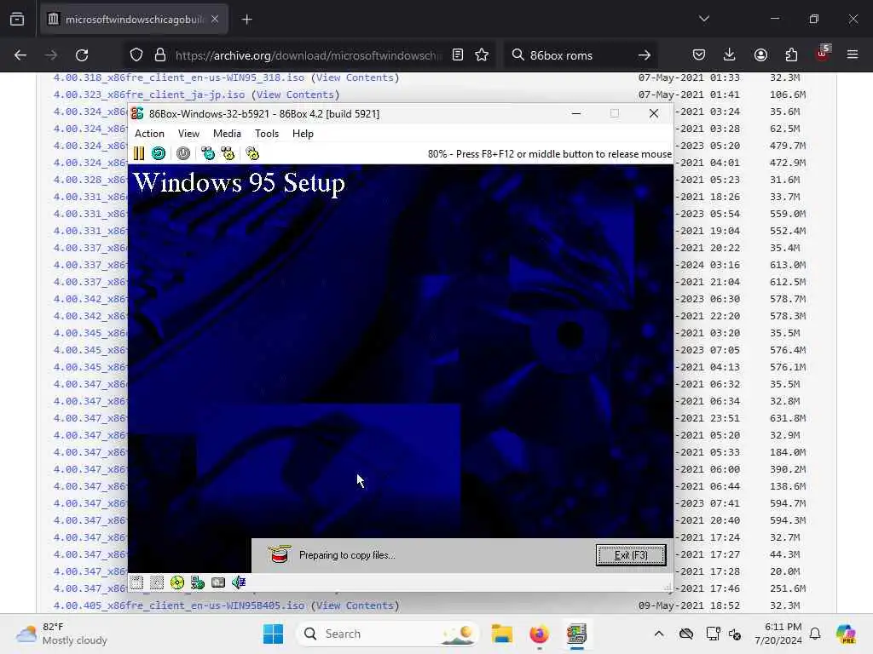
Task: Send Ctrl+Alt+Esc via toolbar icon
Action: [228, 153]
